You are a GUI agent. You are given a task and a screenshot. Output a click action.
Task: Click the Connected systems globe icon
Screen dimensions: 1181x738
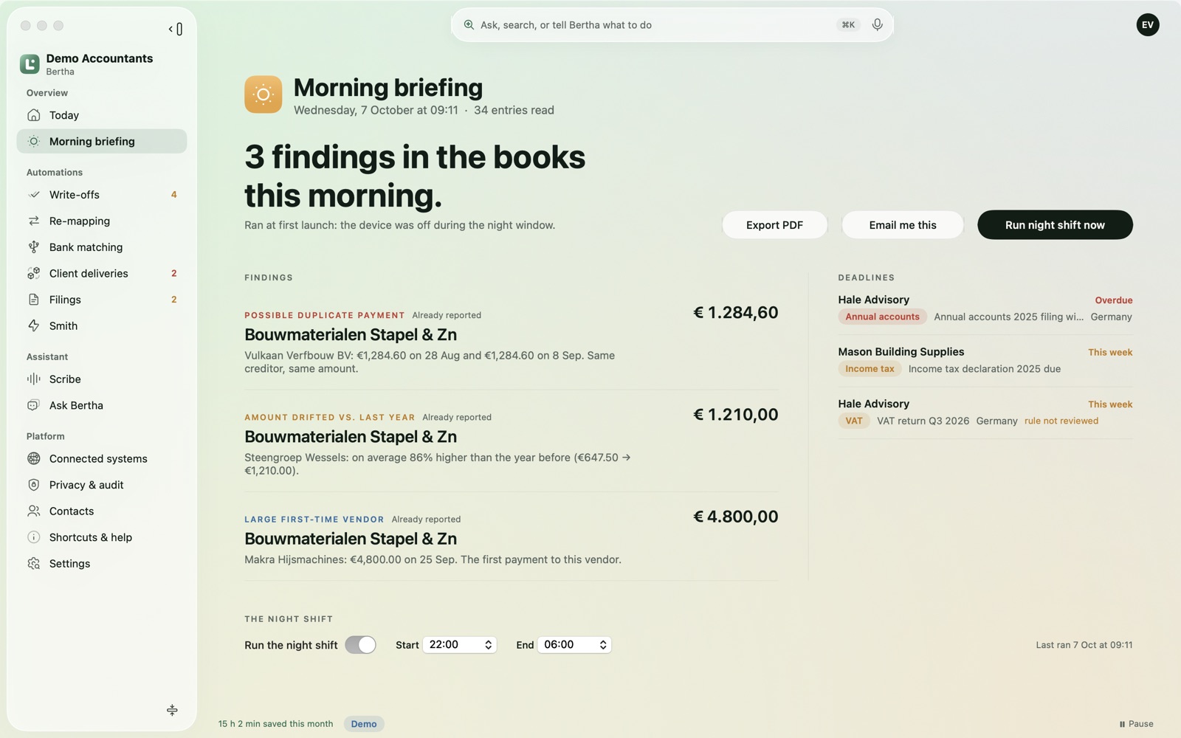click(x=34, y=458)
